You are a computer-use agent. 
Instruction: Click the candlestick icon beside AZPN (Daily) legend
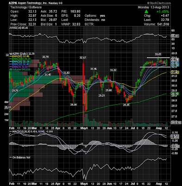10,53
